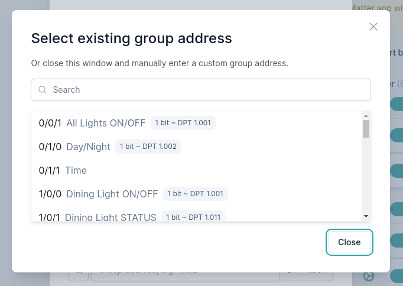Choose the 0/1/0 Day/Night group address
403x286 pixels.
[74, 147]
